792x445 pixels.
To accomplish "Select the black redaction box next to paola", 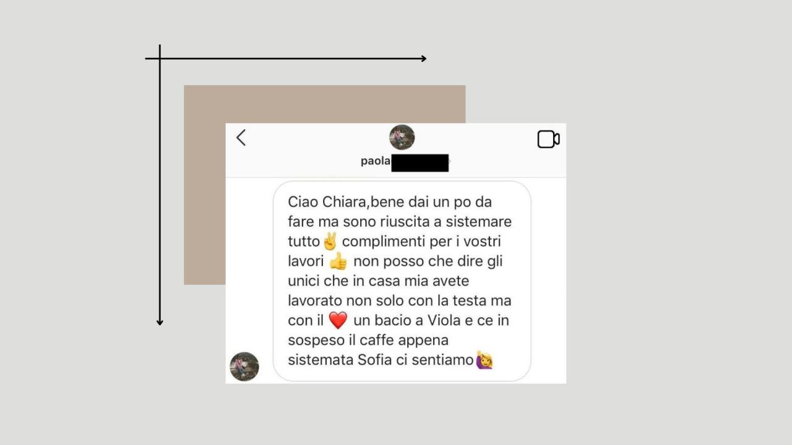I will [x=420, y=163].
